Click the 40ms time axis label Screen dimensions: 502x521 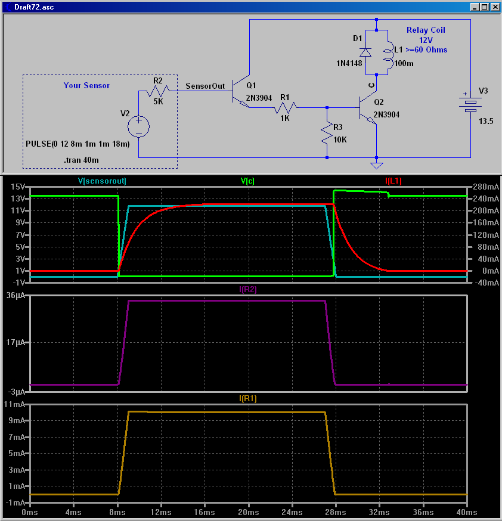pos(467,512)
